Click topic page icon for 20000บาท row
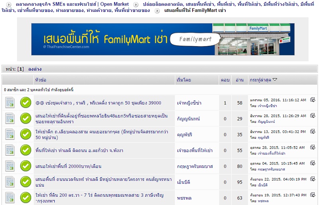Viewport: 319px width, 205px height. (x=10, y=166)
